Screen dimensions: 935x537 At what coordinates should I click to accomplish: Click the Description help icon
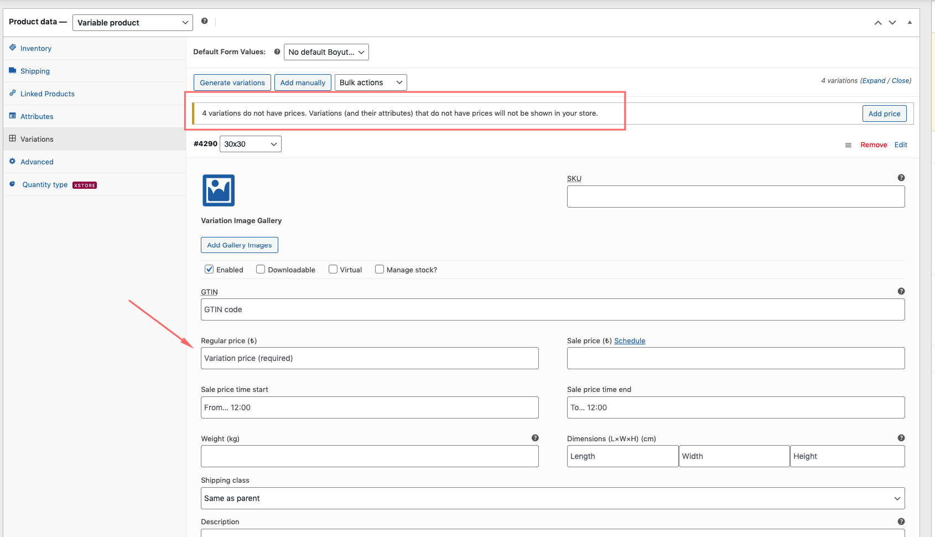tap(901, 521)
